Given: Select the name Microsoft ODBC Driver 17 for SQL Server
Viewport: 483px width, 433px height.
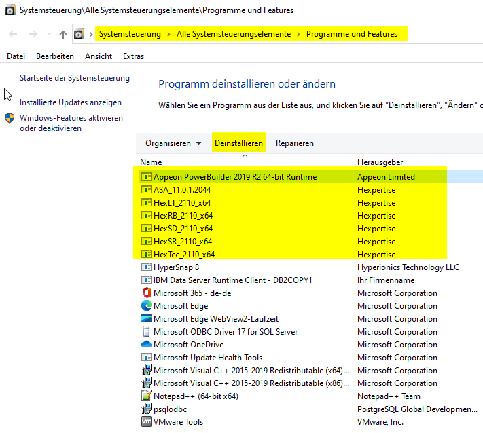Looking at the screenshot, I should (x=226, y=332).
